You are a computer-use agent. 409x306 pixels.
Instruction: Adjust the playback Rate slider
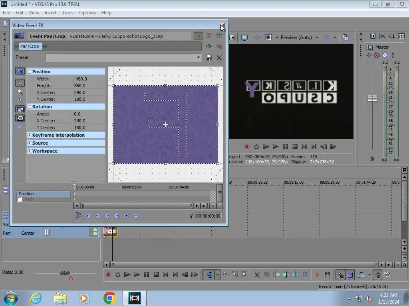tap(65, 273)
